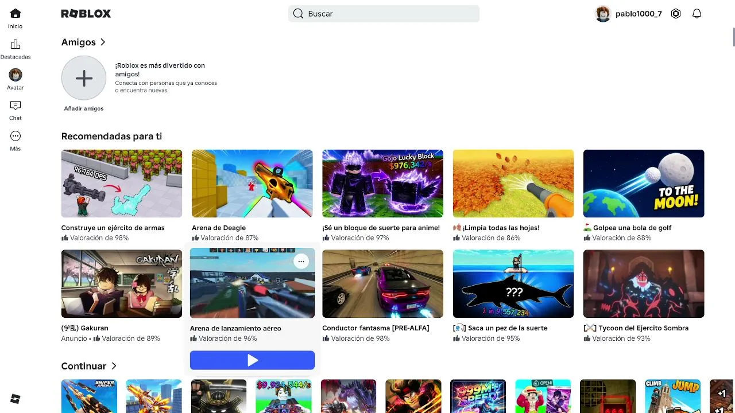This screenshot has height=413, width=735.
Task: Open Arena de lanzamiento aéreo thumbnail
Action: point(252,283)
